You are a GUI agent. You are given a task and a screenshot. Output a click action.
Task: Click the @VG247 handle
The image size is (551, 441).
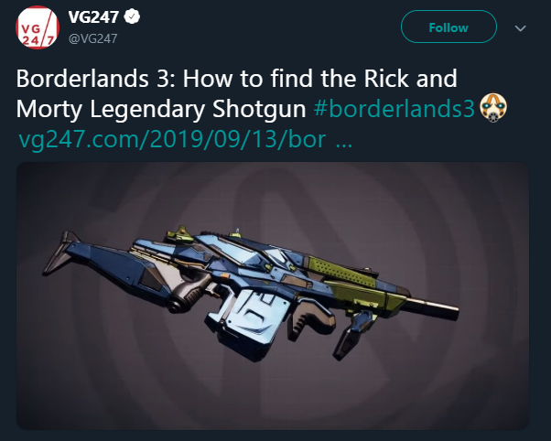point(92,38)
